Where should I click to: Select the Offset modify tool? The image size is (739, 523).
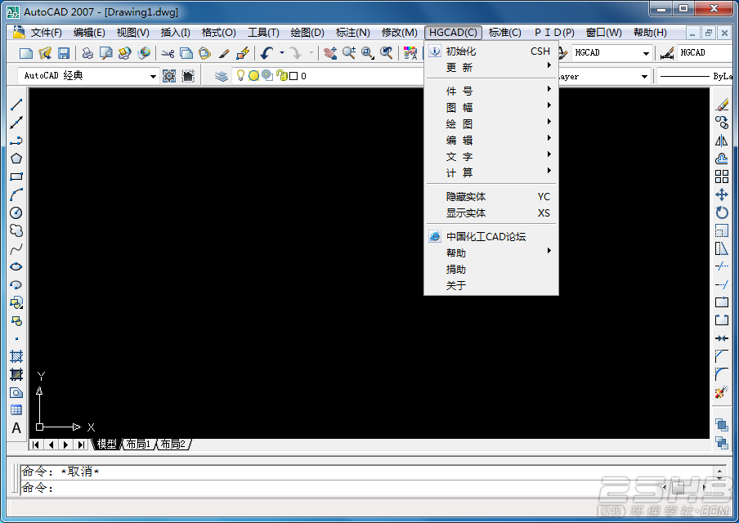point(722,159)
